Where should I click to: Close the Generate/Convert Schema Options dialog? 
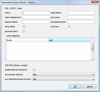click(x=95, y=2)
